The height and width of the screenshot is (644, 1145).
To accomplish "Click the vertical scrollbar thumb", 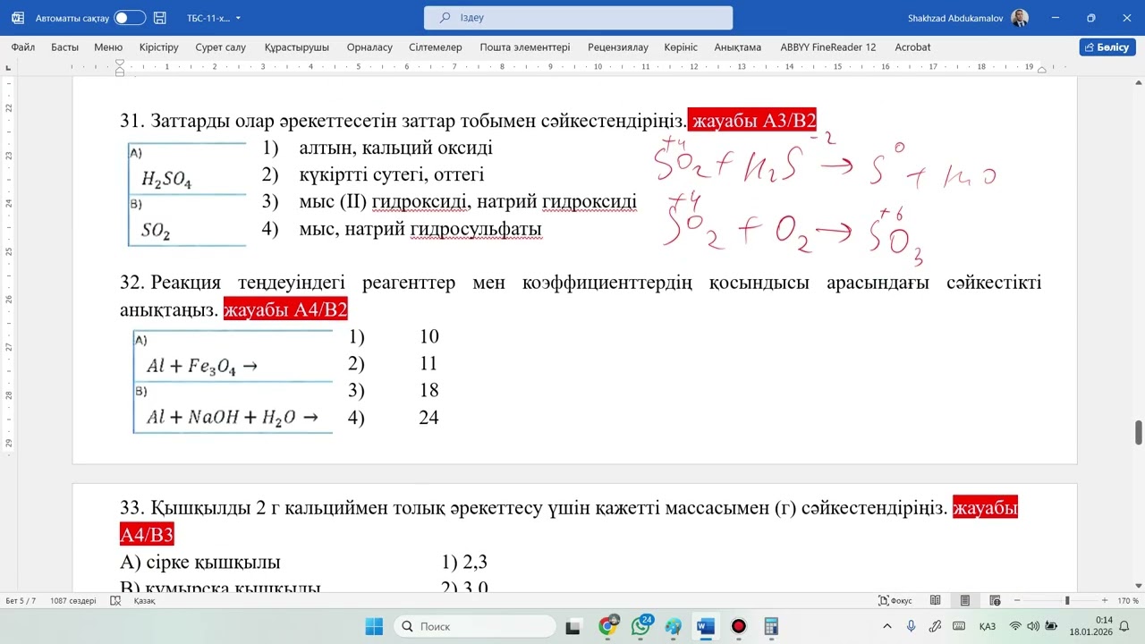I will [x=1139, y=432].
